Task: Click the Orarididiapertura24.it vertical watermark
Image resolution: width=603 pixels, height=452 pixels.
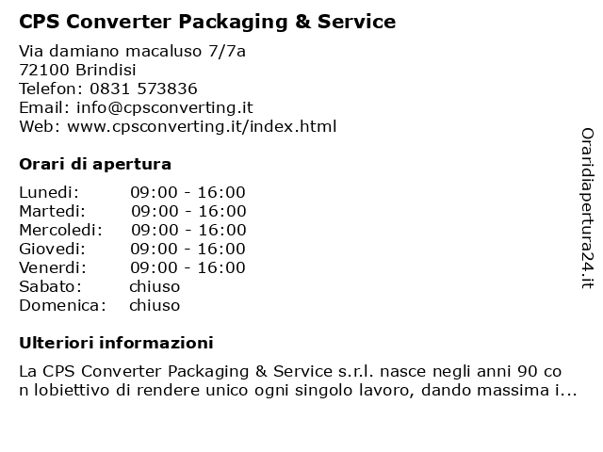Action: click(587, 208)
